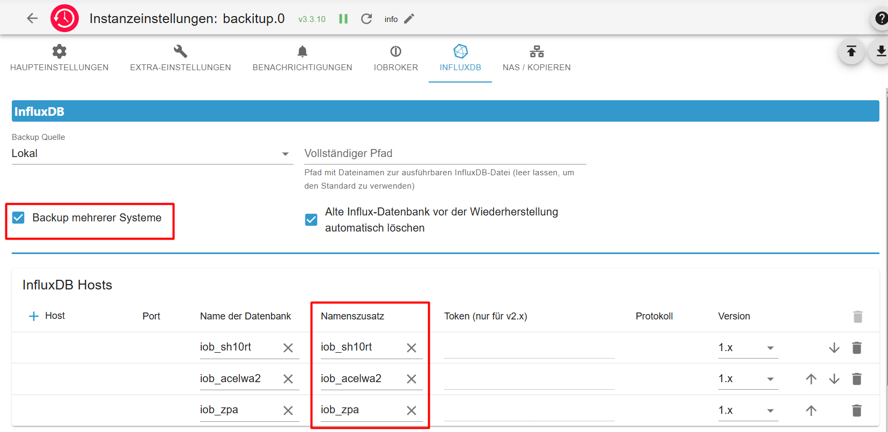Click Token field in iob_acelwa2 row
The width and height of the screenshot is (888, 432).
click(x=529, y=379)
